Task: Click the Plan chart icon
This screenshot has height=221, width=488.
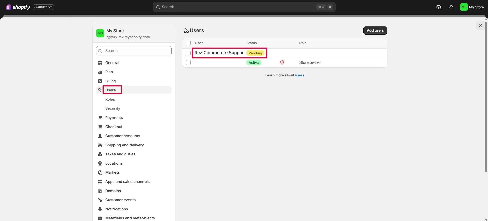Action: point(100,72)
